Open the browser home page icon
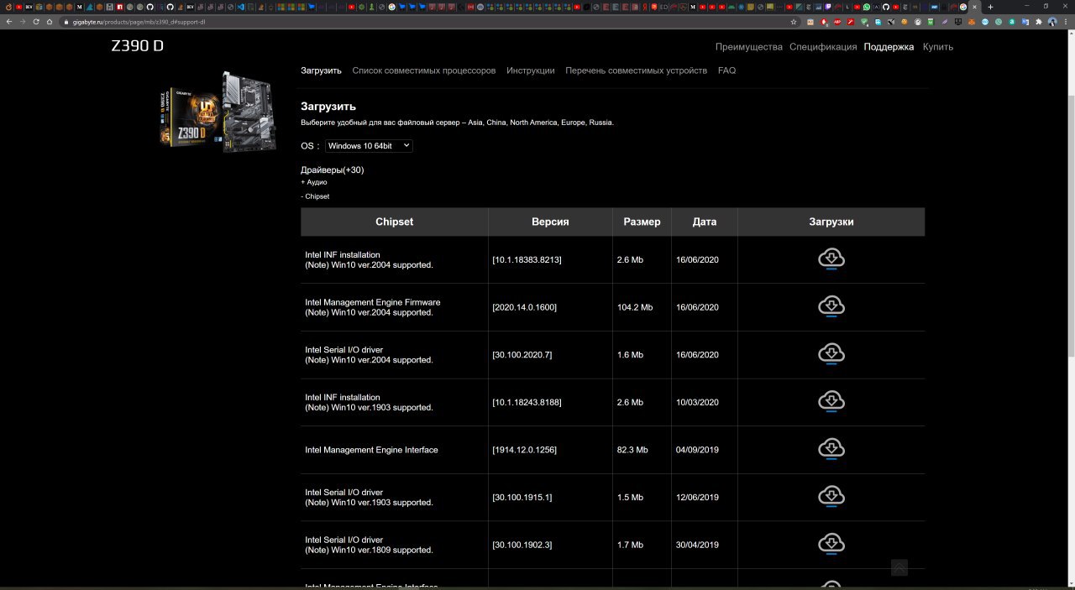Image resolution: width=1075 pixels, height=590 pixels. pos(50,22)
